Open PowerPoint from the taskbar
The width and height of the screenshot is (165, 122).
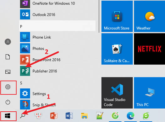(54, 116)
